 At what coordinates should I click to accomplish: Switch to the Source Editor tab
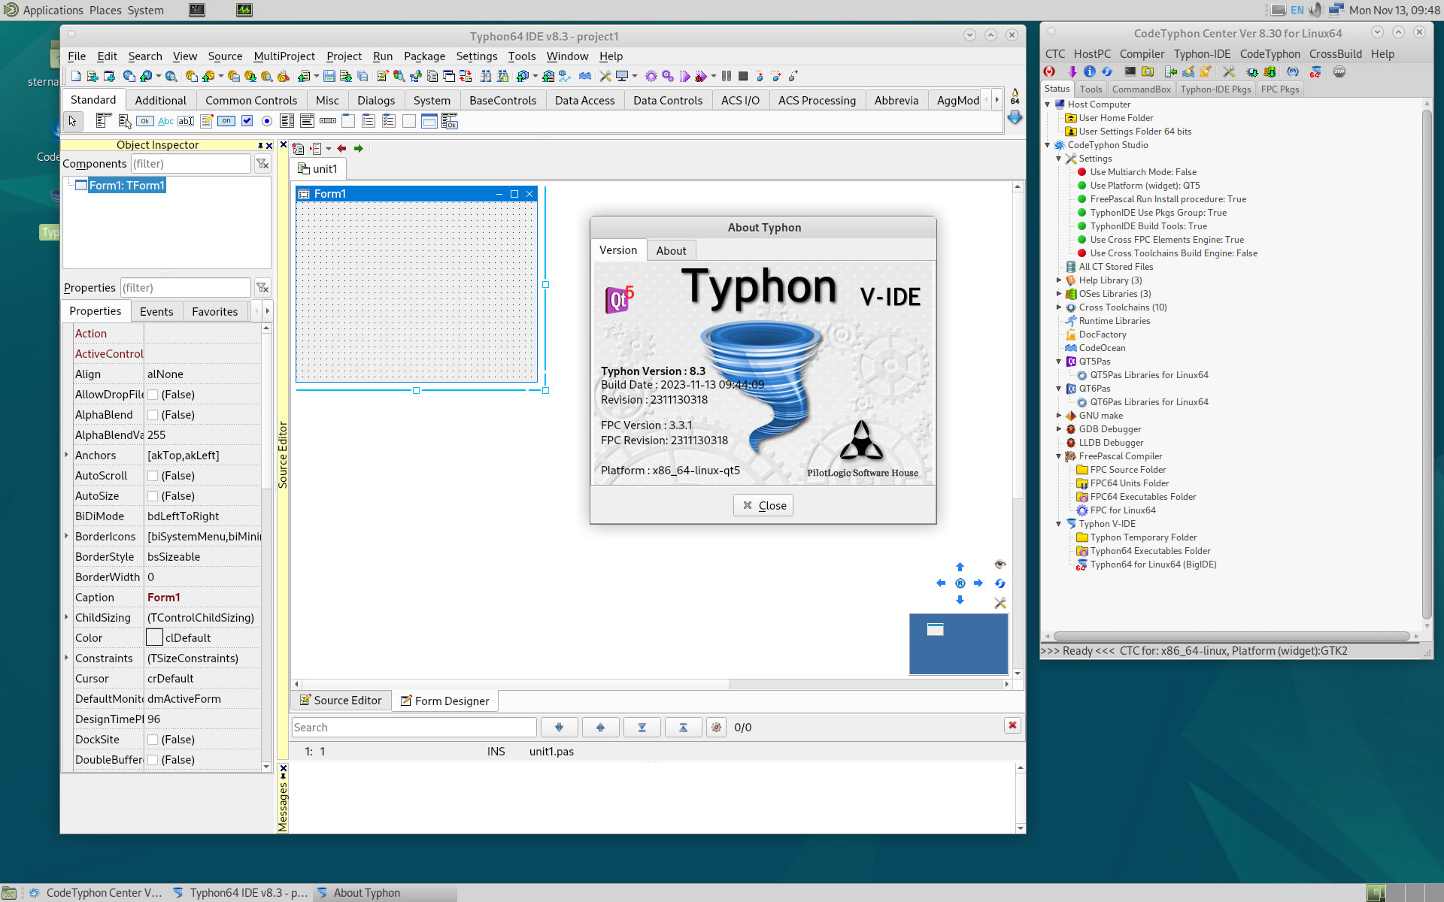click(x=341, y=701)
